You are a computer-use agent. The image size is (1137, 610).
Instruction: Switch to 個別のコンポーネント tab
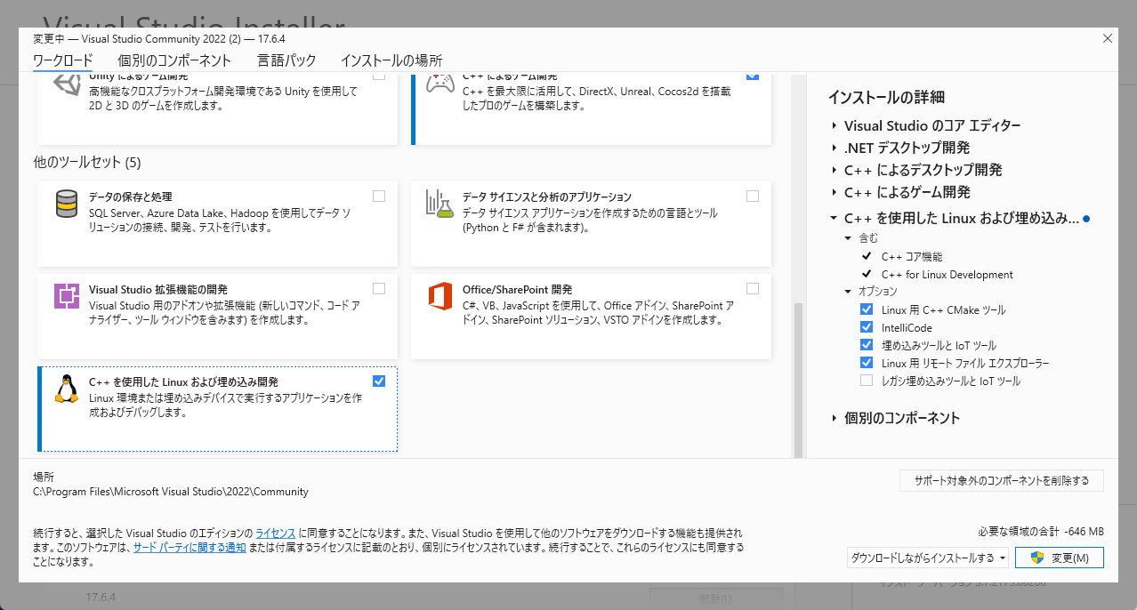174,60
